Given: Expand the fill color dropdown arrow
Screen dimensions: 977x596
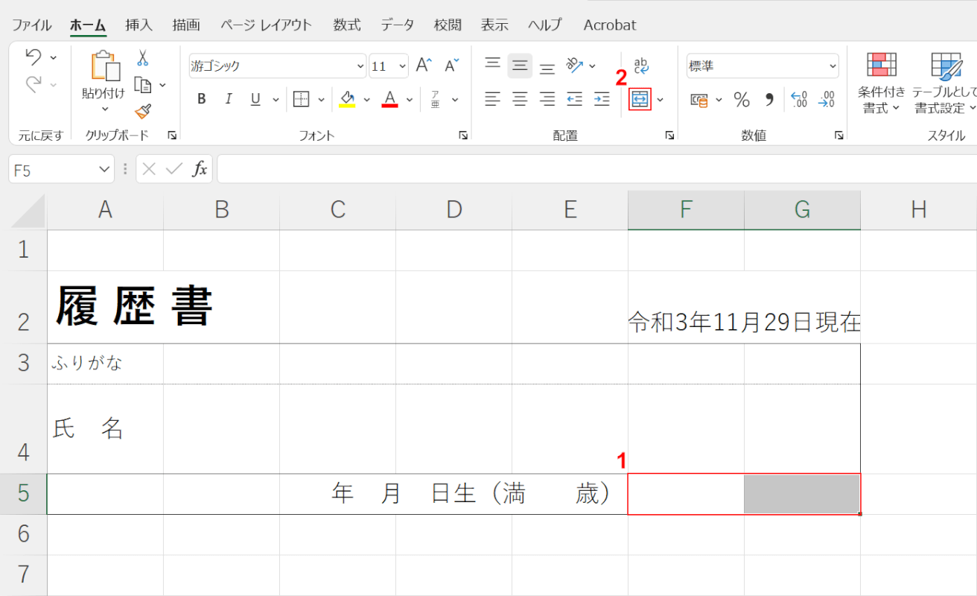Looking at the screenshot, I should 366,99.
